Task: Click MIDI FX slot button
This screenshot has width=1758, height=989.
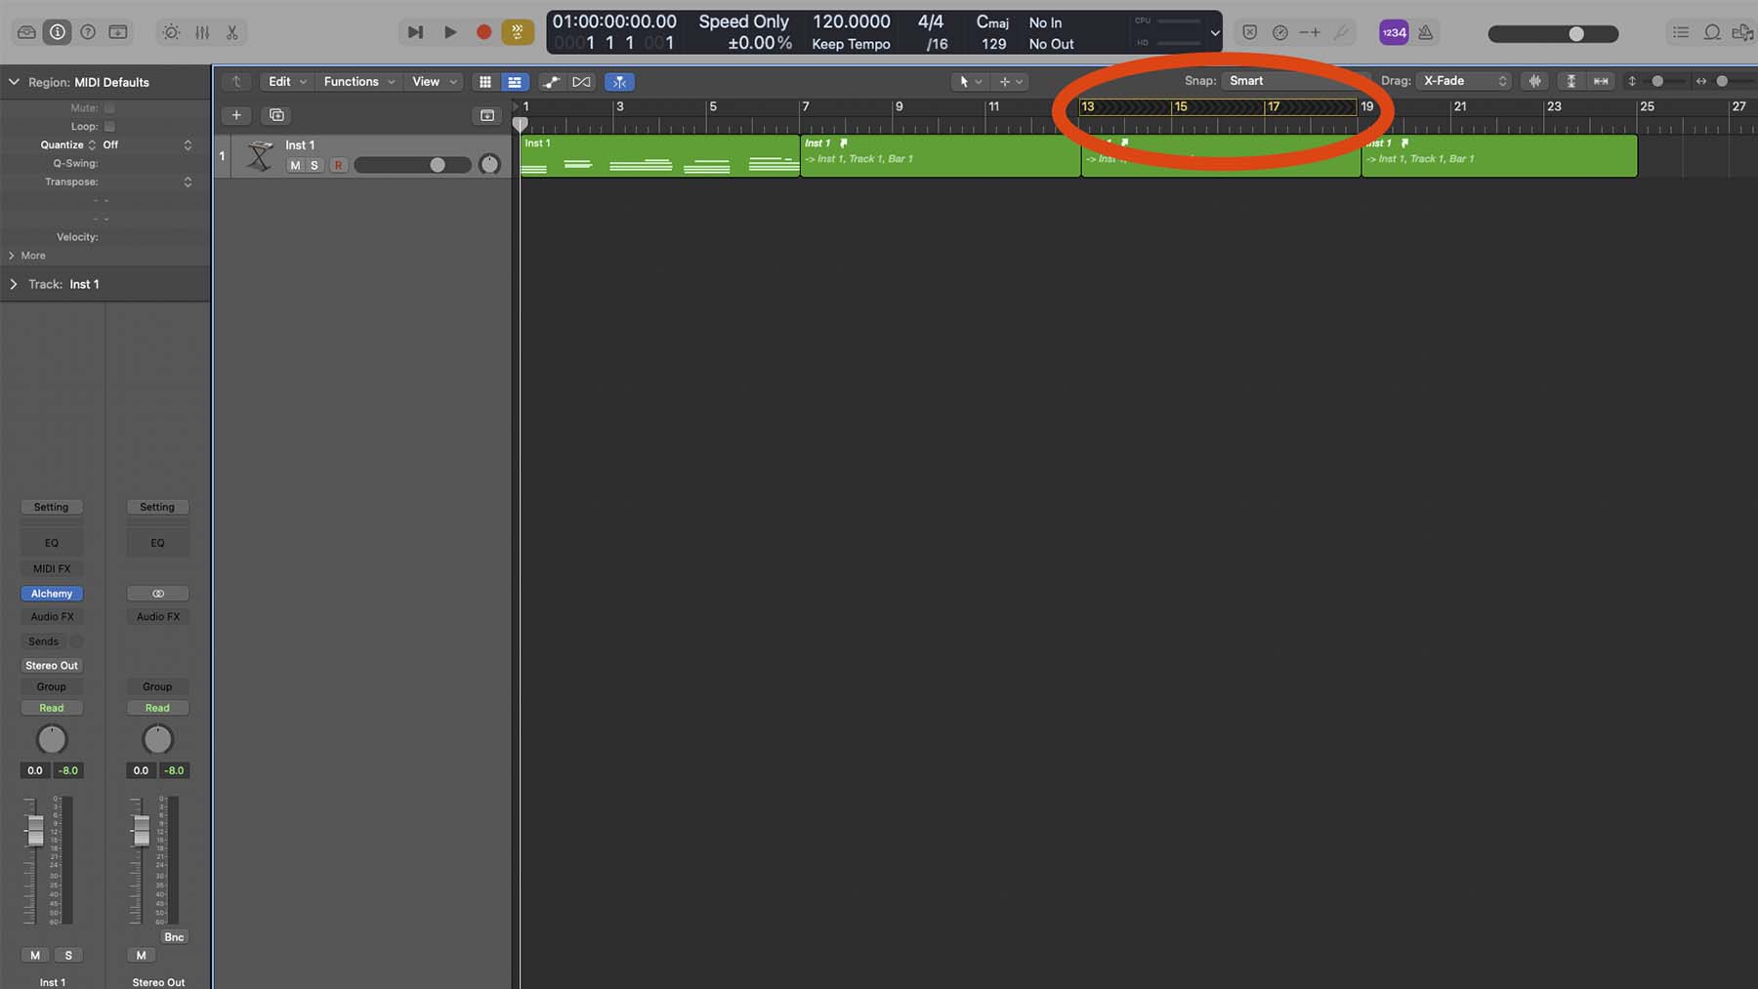Action: [52, 568]
